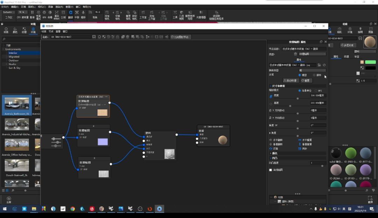Toggle 水平翻转 horizontal flip
378x218 pixels.
point(276,140)
